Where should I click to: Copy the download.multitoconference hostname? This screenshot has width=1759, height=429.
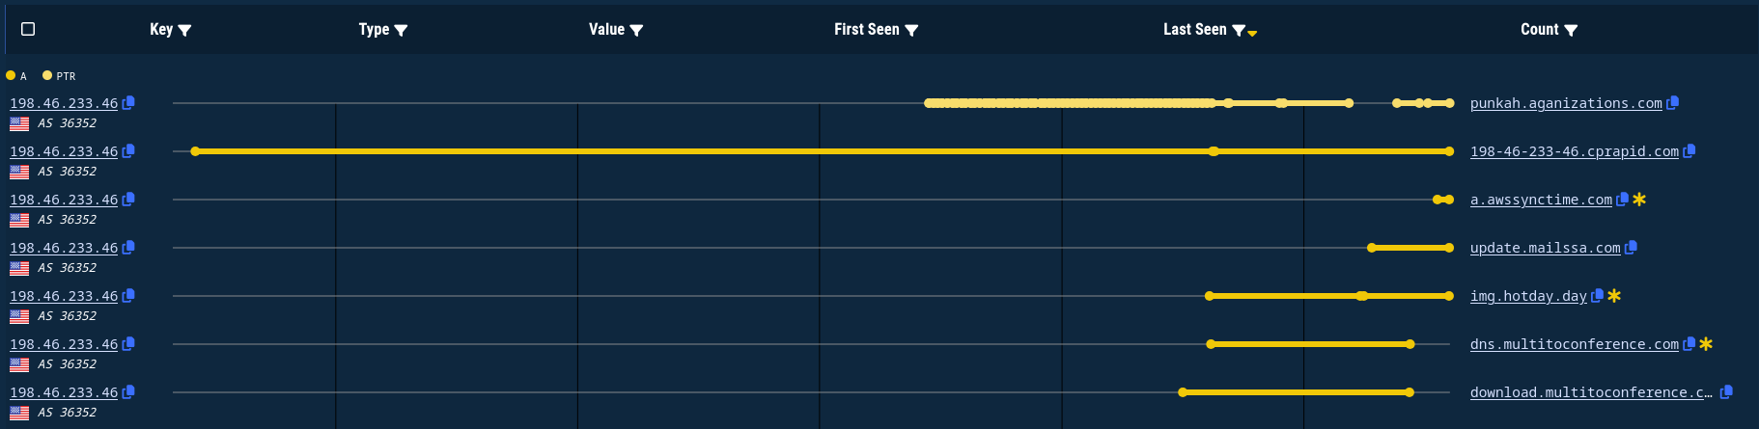pos(1726,391)
